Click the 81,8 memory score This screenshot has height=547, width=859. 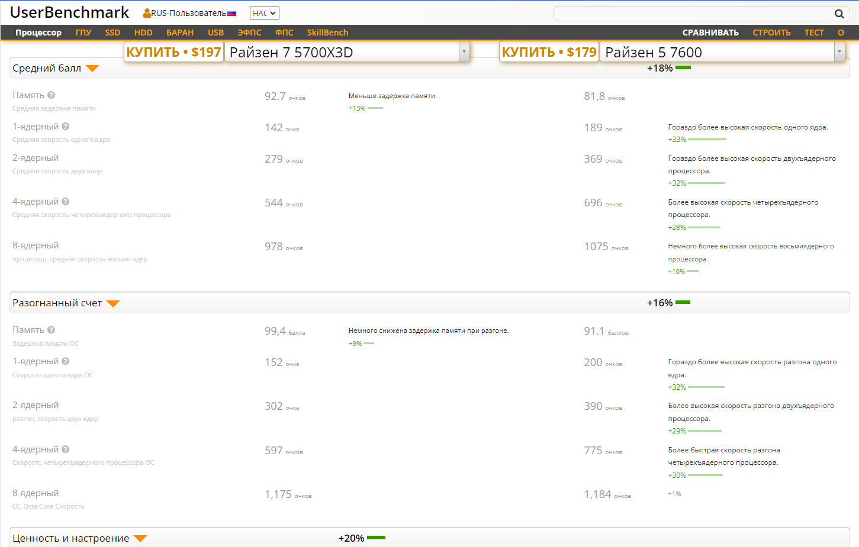pos(594,96)
